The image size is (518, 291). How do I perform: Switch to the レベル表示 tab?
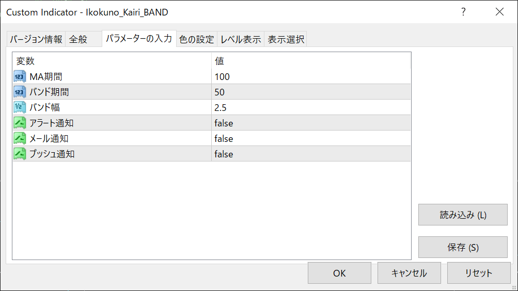coord(241,39)
